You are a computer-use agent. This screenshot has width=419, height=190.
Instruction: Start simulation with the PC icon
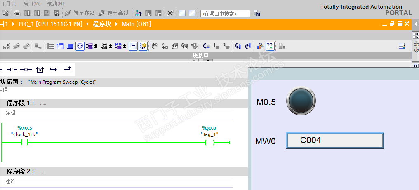click(x=47, y=13)
